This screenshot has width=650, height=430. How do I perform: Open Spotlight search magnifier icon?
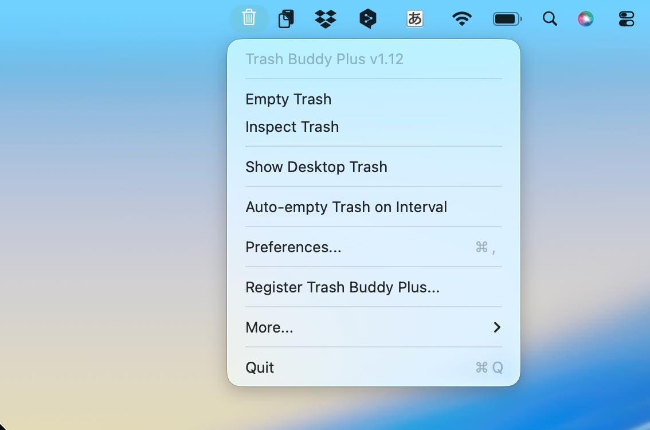coord(550,19)
